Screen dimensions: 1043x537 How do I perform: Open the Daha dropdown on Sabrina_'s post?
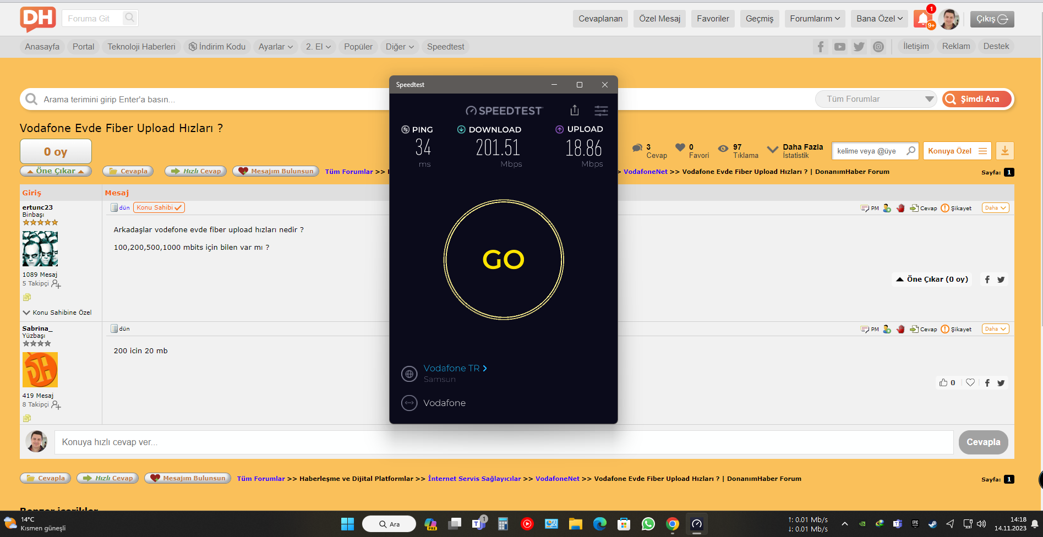(x=995, y=329)
